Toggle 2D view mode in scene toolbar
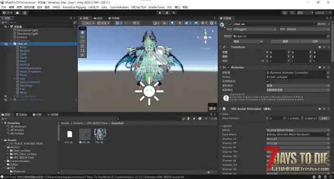The height and width of the screenshot is (179, 334). (x=164, y=23)
